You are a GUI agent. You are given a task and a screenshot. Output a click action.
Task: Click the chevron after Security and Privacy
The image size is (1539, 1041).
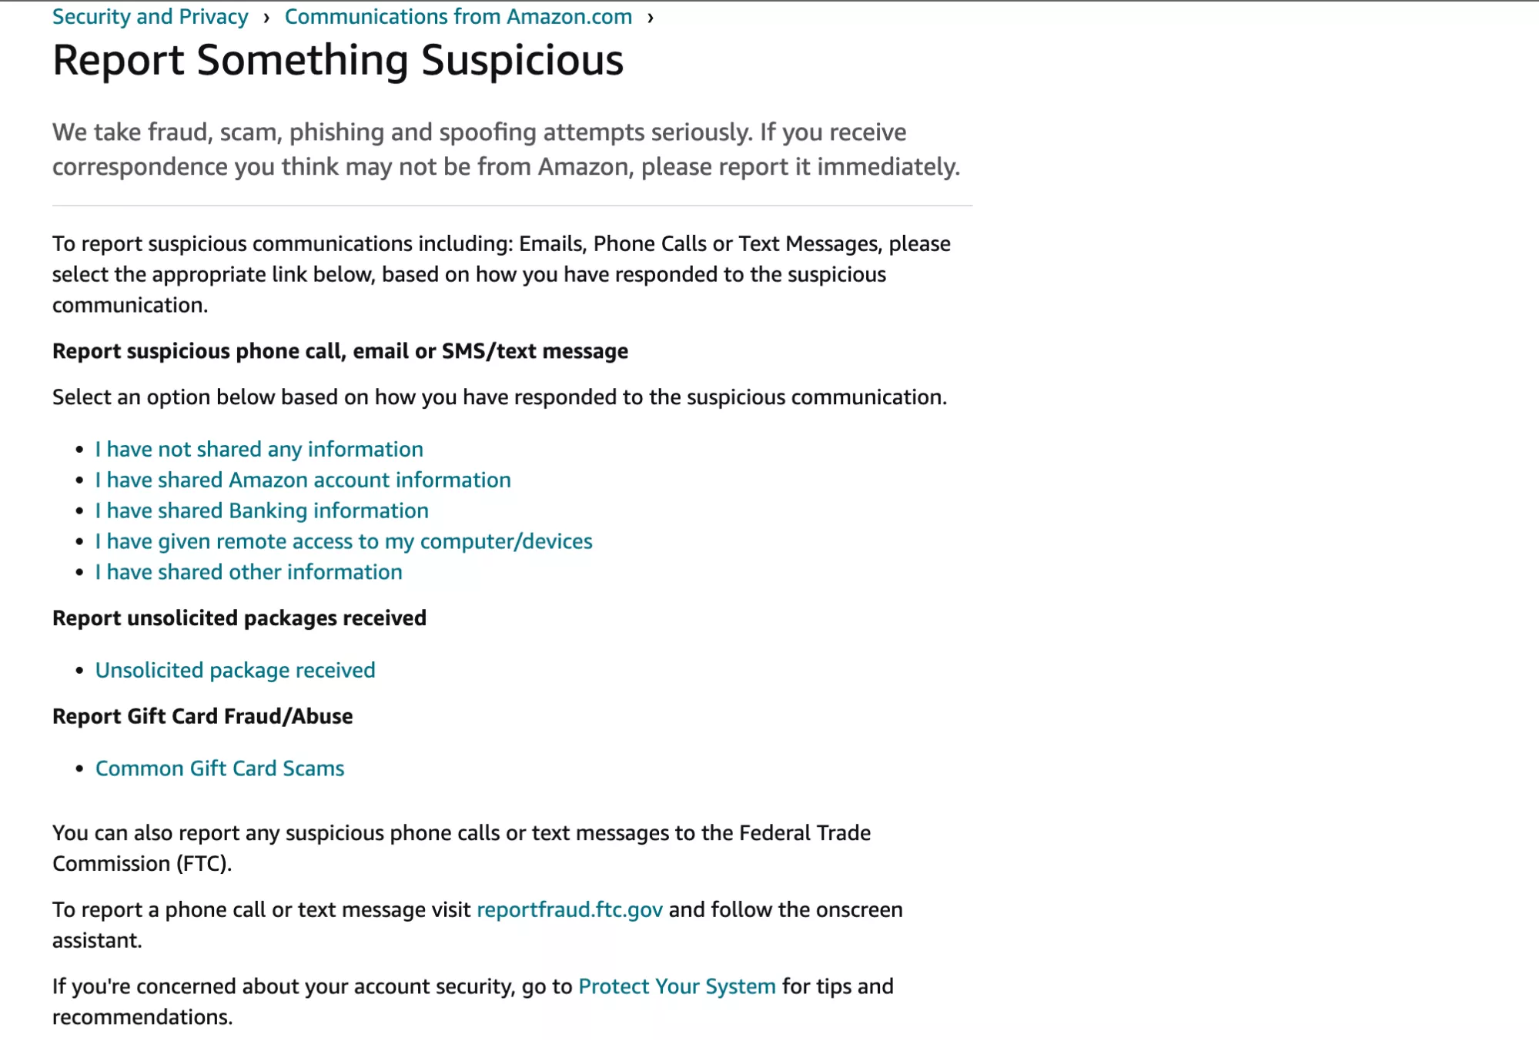tap(266, 17)
